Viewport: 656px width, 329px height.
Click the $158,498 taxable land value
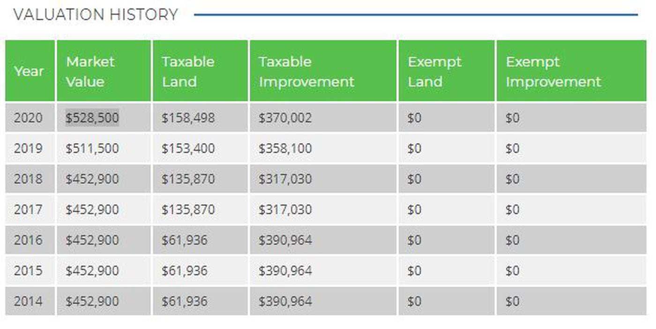tap(188, 118)
